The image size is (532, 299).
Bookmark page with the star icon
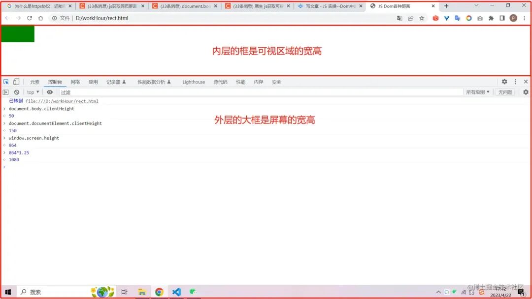(422, 18)
